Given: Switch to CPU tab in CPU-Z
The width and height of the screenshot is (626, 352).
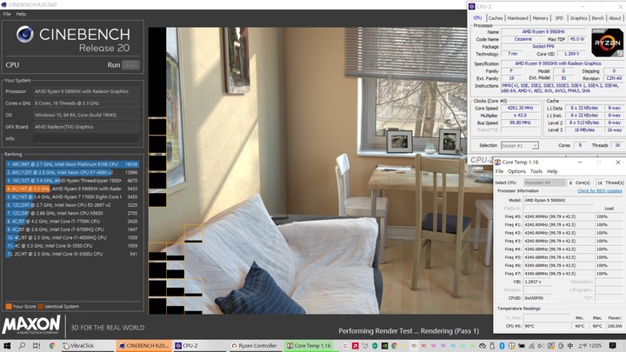Looking at the screenshot, I should (477, 18).
